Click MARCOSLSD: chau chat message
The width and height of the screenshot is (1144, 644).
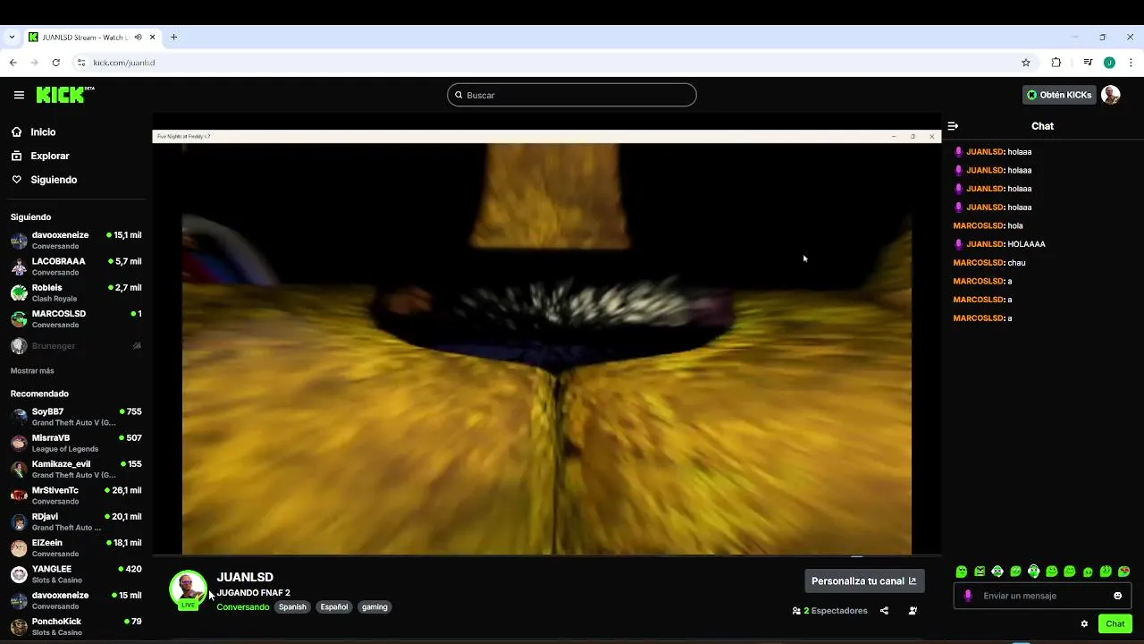[989, 263]
